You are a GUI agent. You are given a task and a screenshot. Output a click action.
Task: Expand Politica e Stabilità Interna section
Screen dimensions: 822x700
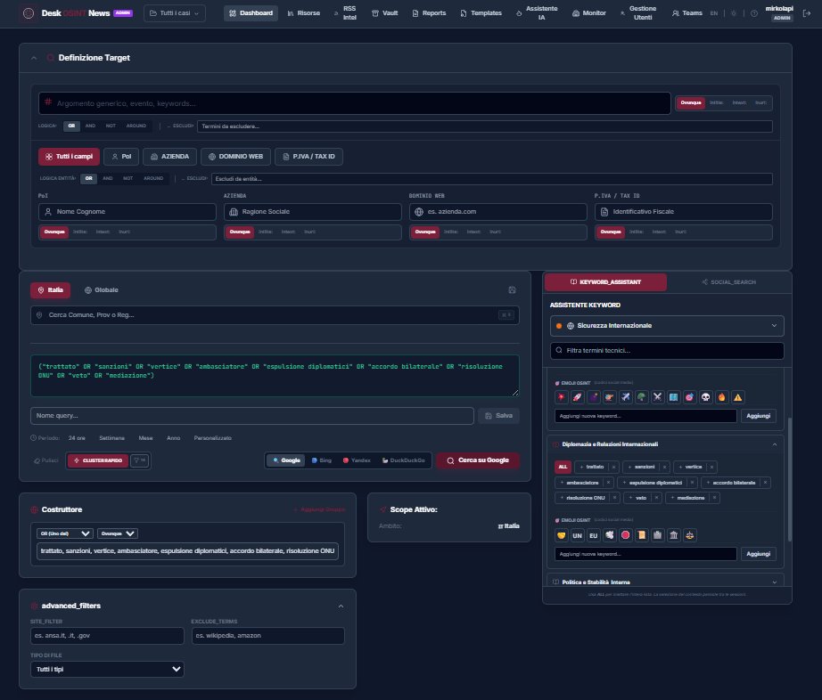774,582
